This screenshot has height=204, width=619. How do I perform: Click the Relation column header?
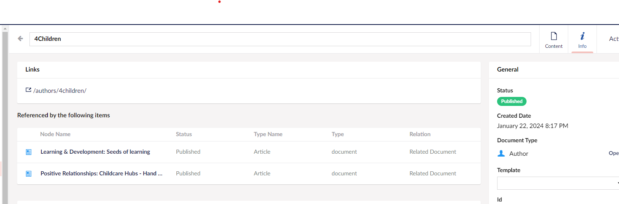tap(420, 134)
